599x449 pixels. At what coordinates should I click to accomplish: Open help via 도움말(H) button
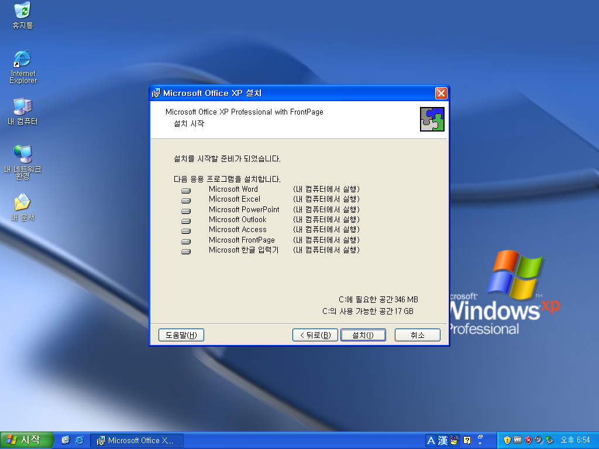pos(181,335)
